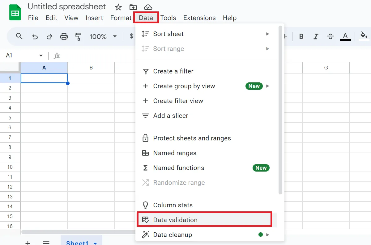Click the lightbulb Column stats icon

(145, 205)
